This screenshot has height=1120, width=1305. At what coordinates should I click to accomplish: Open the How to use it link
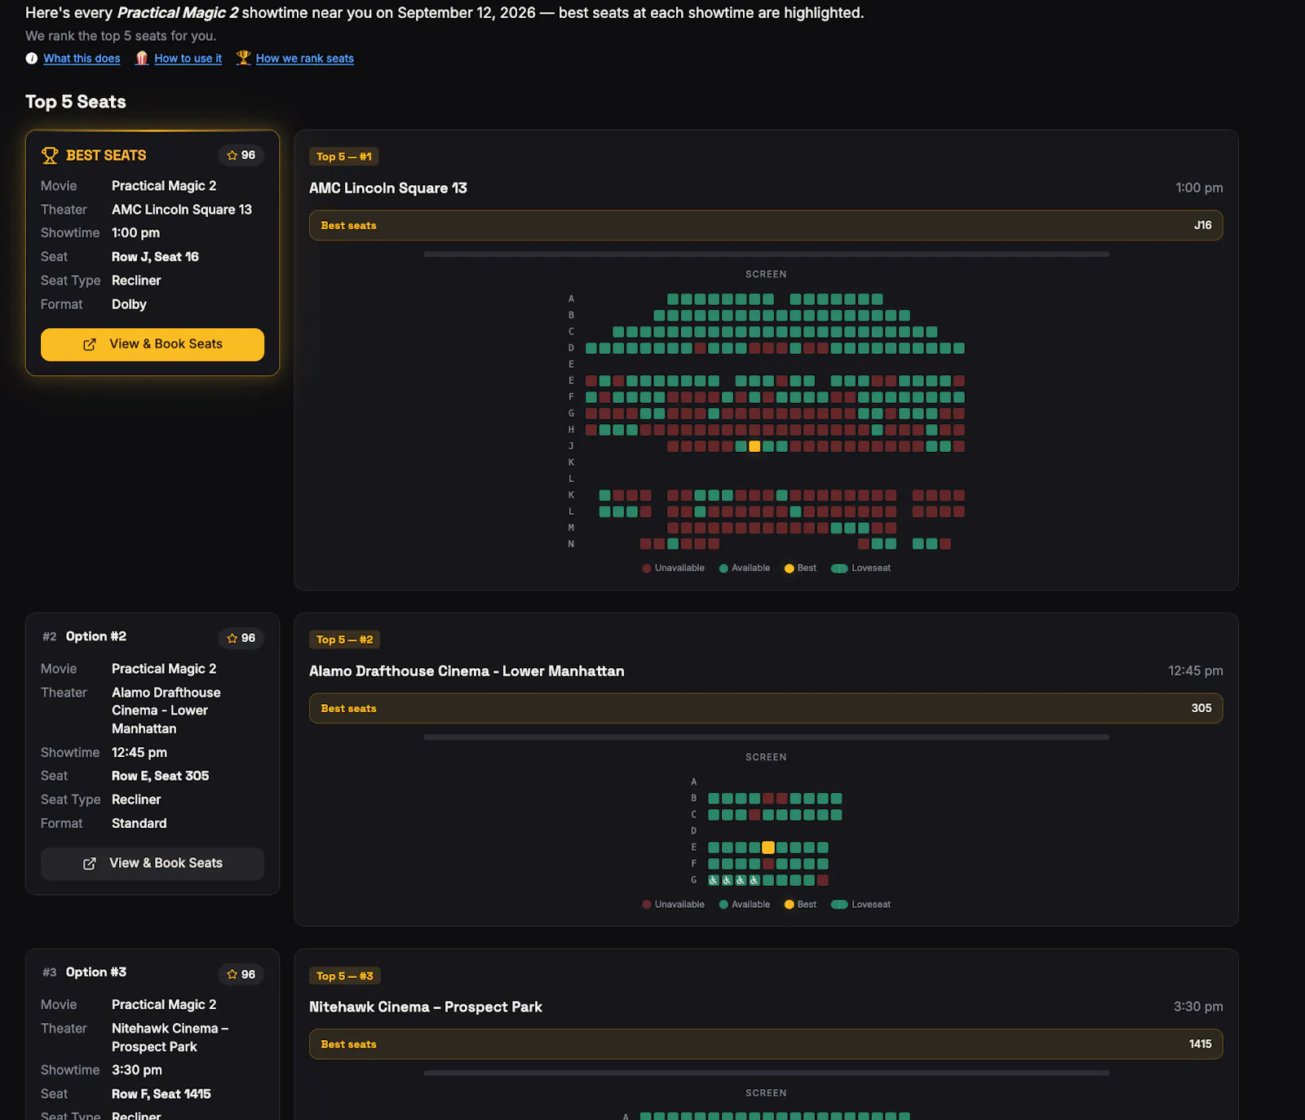click(x=188, y=58)
